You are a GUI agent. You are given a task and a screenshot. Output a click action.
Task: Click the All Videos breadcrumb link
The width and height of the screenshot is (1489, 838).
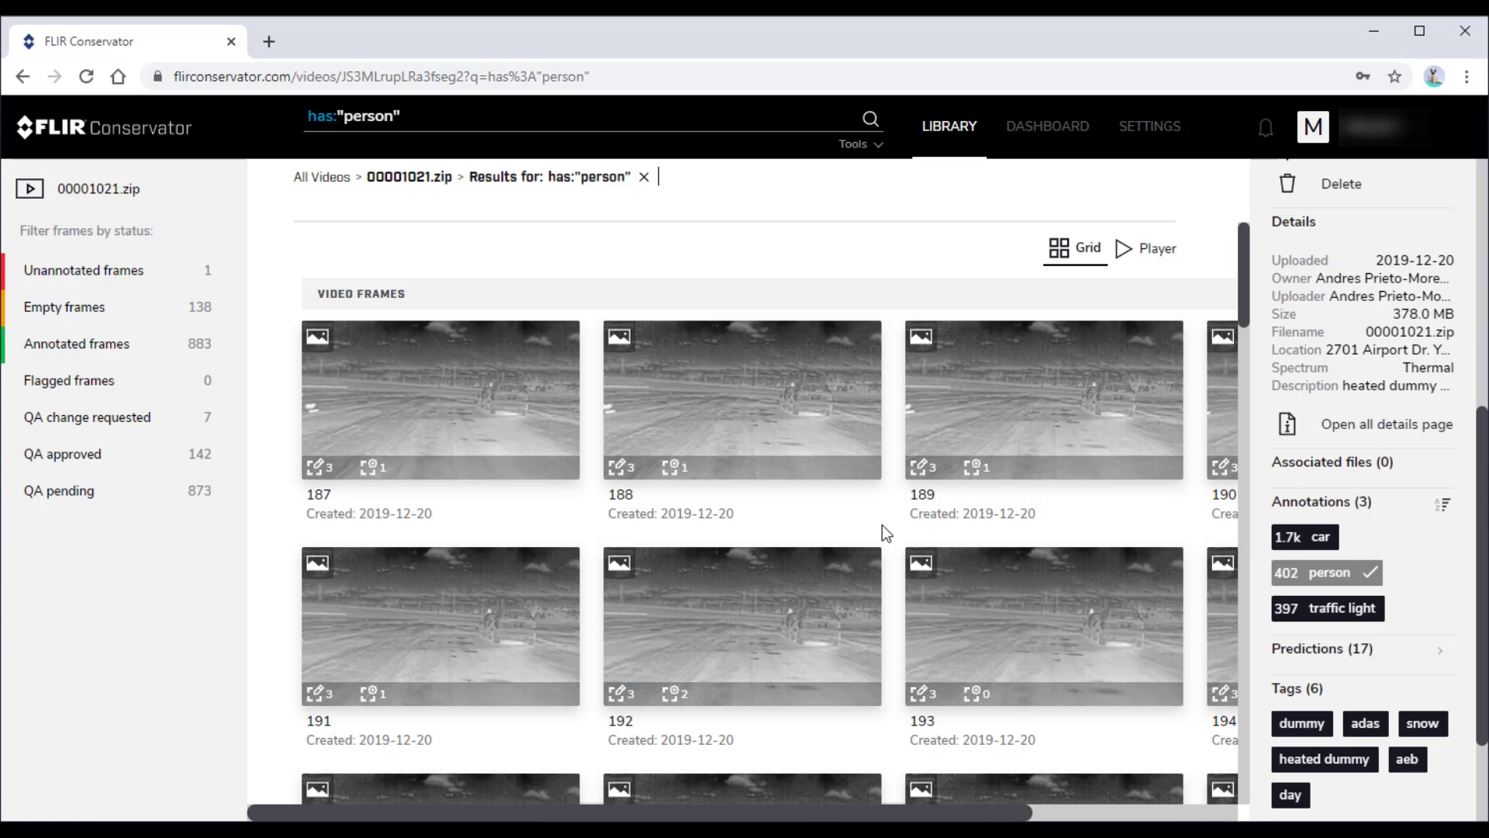click(322, 176)
